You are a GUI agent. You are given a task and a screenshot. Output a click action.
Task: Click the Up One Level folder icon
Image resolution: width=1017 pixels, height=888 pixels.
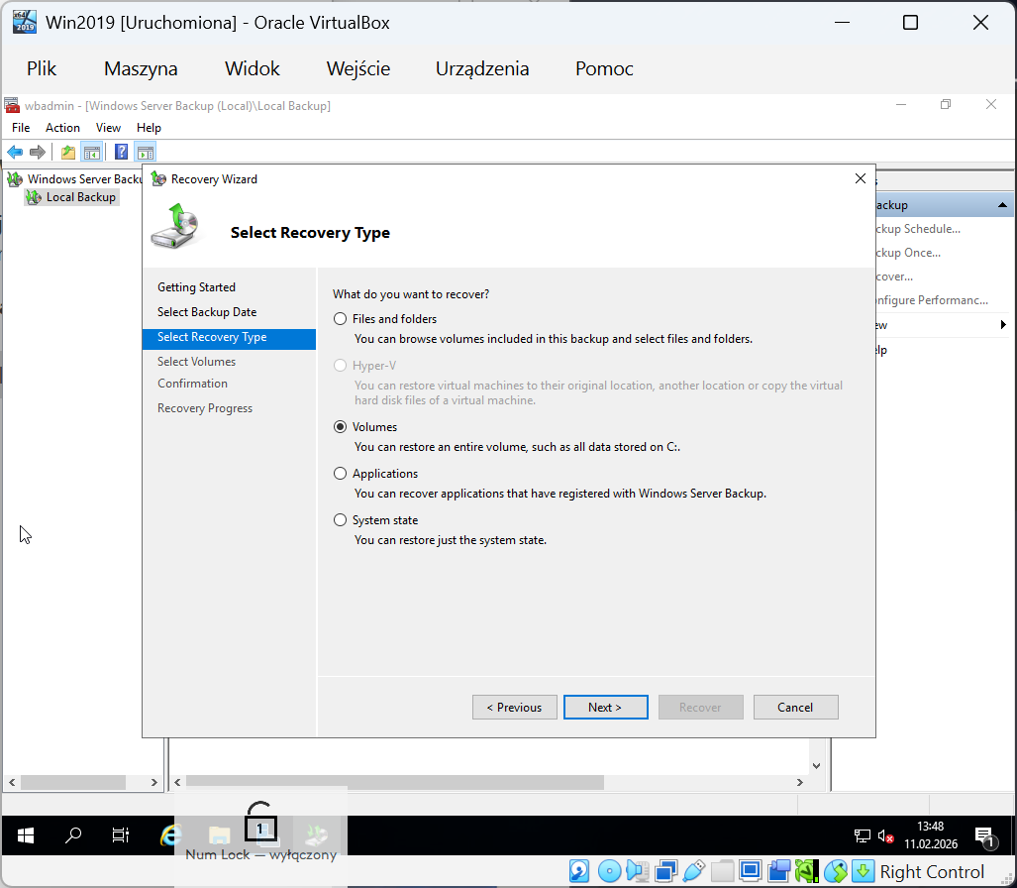point(67,152)
